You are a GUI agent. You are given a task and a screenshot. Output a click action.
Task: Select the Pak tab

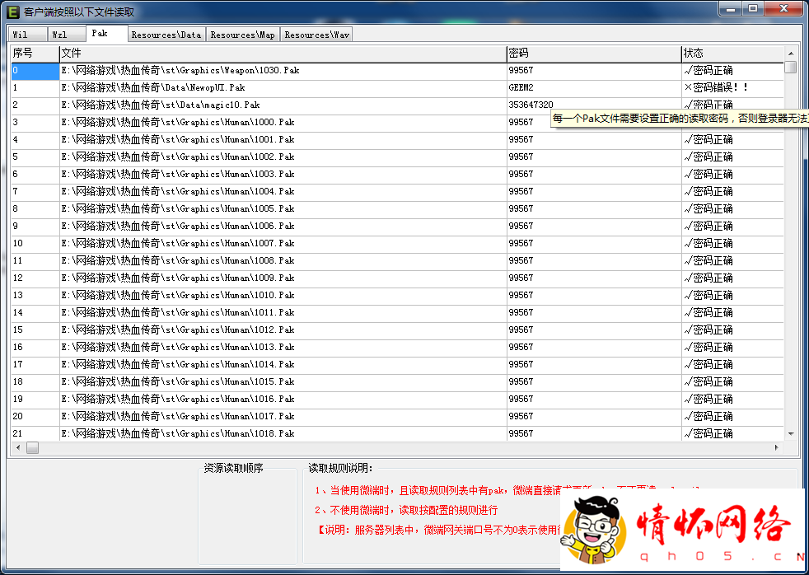(x=107, y=33)
